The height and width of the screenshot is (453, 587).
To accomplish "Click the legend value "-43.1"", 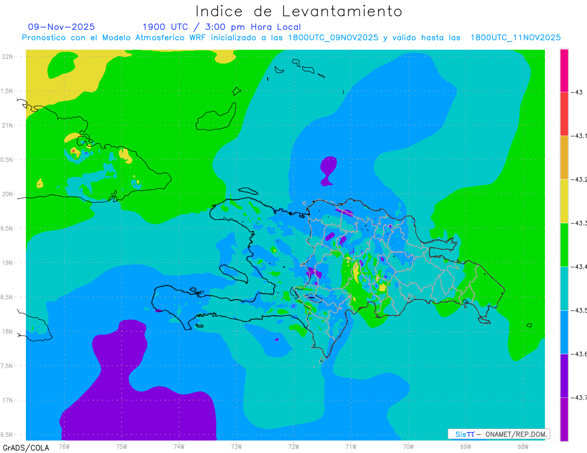I will [x=579, y=136].
